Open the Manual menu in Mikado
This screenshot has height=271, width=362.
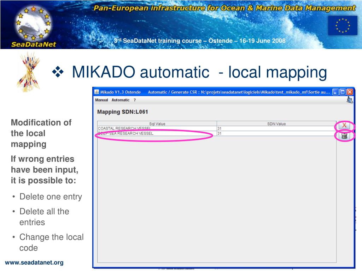click(x=101, y=100)
